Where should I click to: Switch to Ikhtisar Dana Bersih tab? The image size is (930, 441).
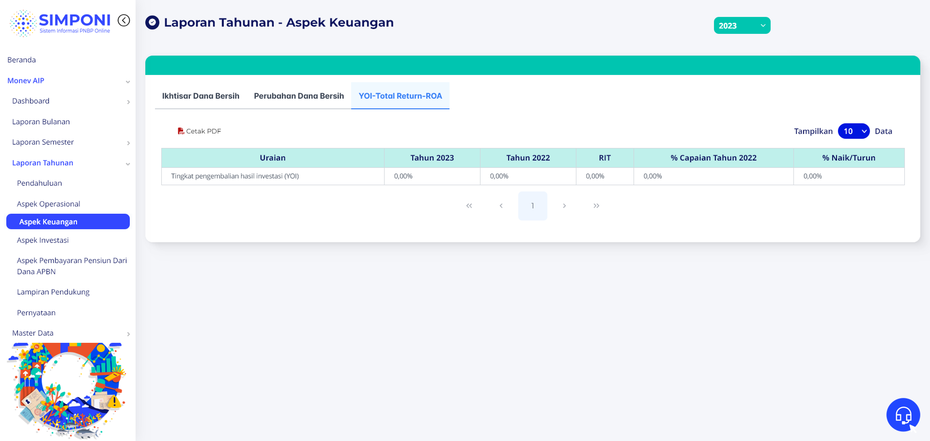201,96
